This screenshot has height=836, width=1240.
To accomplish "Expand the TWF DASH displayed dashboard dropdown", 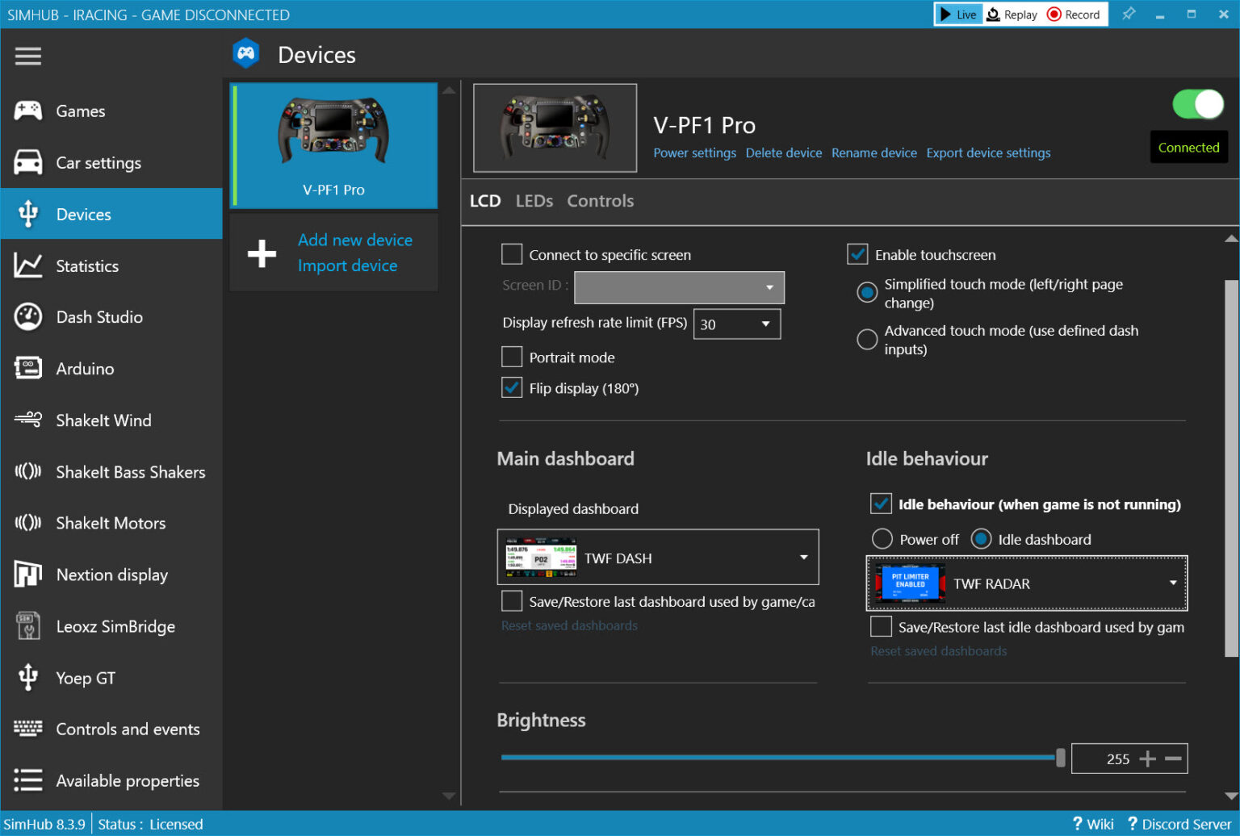I will (x=803, y=558).
